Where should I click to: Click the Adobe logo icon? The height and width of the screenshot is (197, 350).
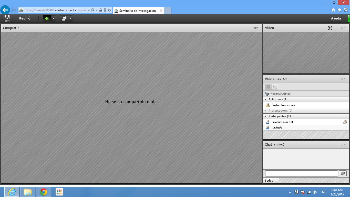pos(7,18)
